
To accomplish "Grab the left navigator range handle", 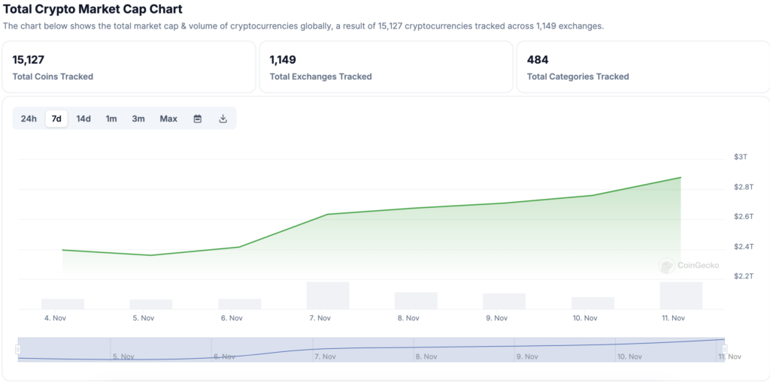I will pyautogui.click(x=18, y=349).
